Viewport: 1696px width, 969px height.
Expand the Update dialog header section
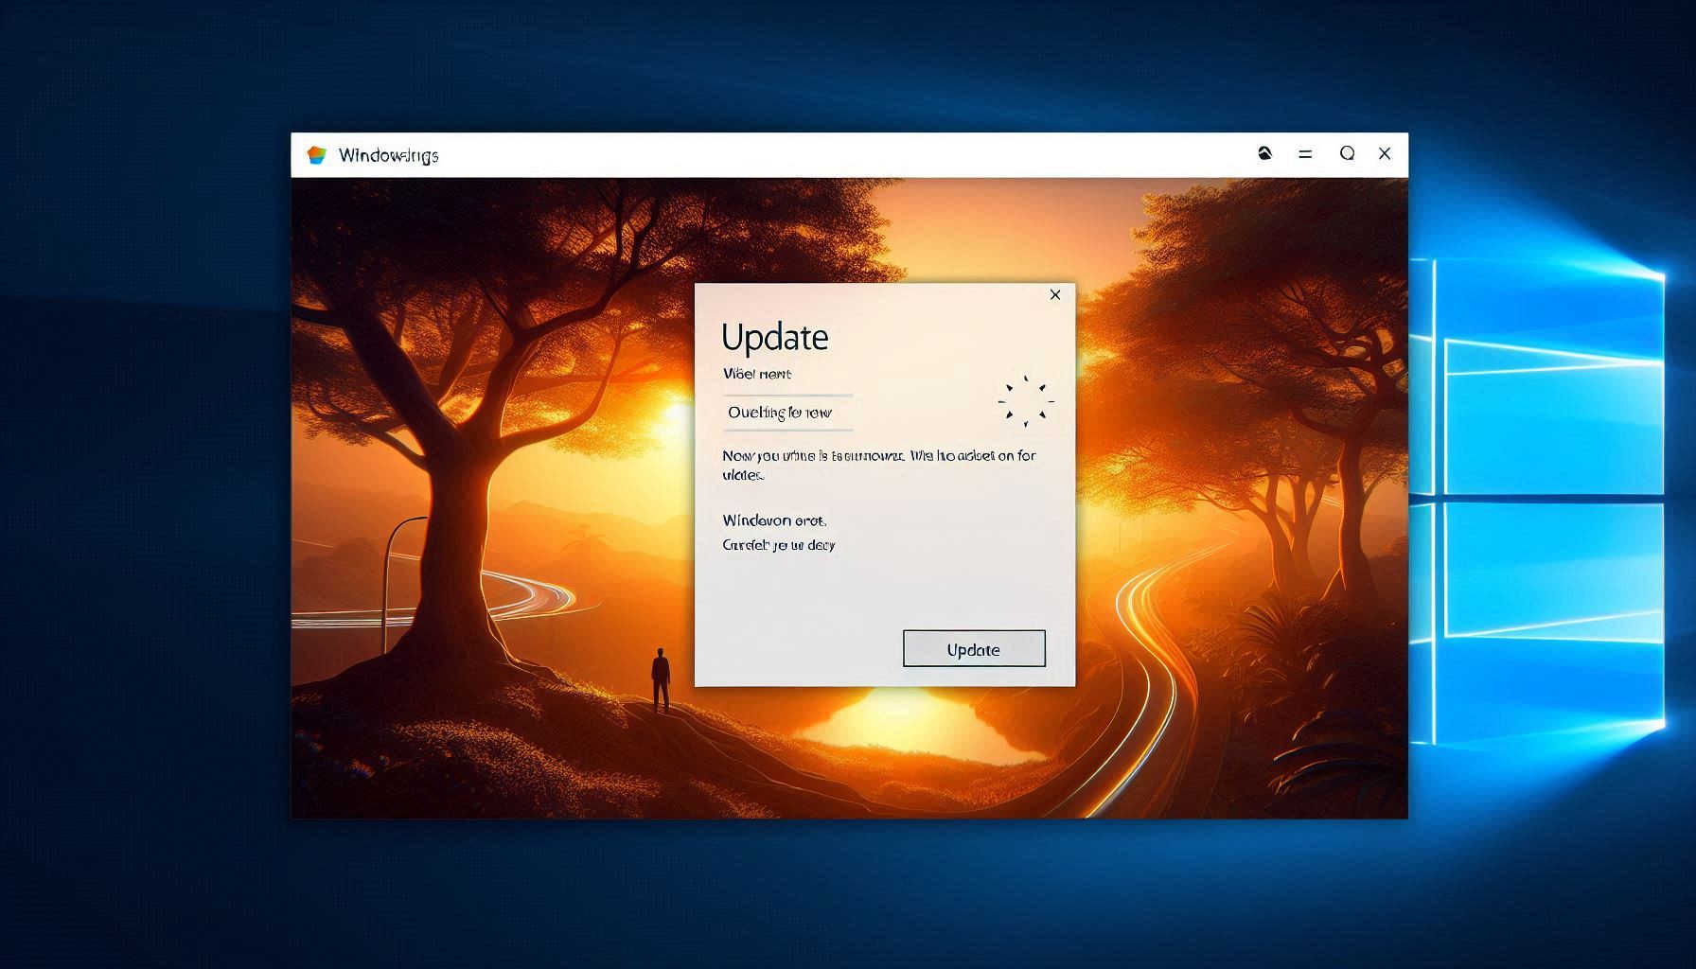tap(776, 336)
